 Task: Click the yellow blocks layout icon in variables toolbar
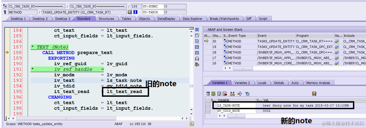pyautogui.click(x=232, y=94)
